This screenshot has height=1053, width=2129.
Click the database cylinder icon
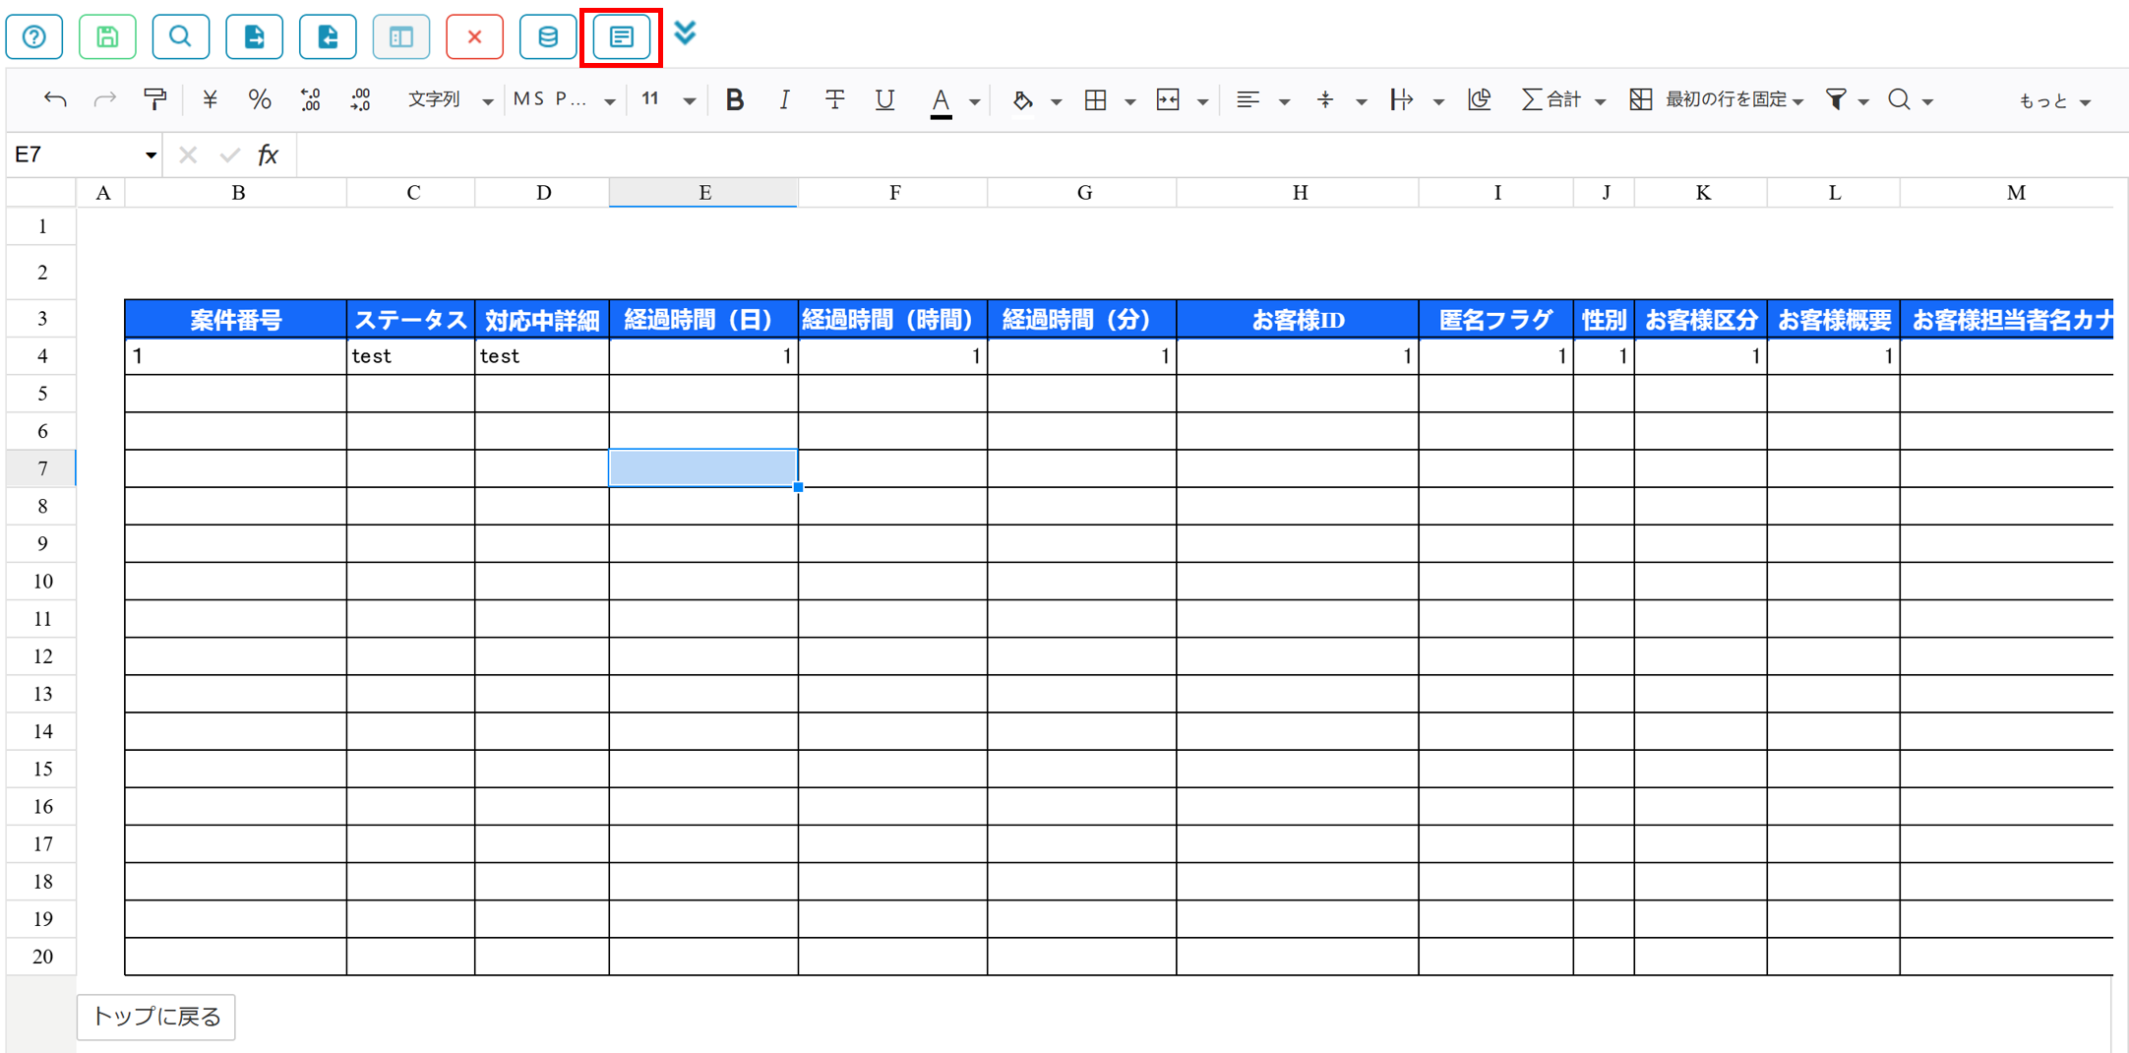point(548,37)
